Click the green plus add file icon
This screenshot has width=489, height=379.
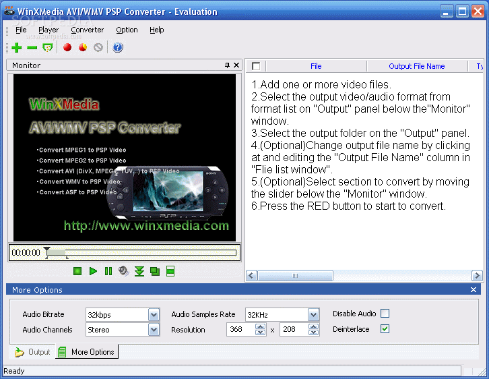[17, 47]
